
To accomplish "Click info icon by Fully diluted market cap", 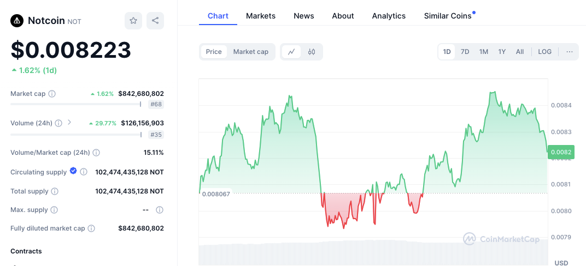I will click(91, 228).
